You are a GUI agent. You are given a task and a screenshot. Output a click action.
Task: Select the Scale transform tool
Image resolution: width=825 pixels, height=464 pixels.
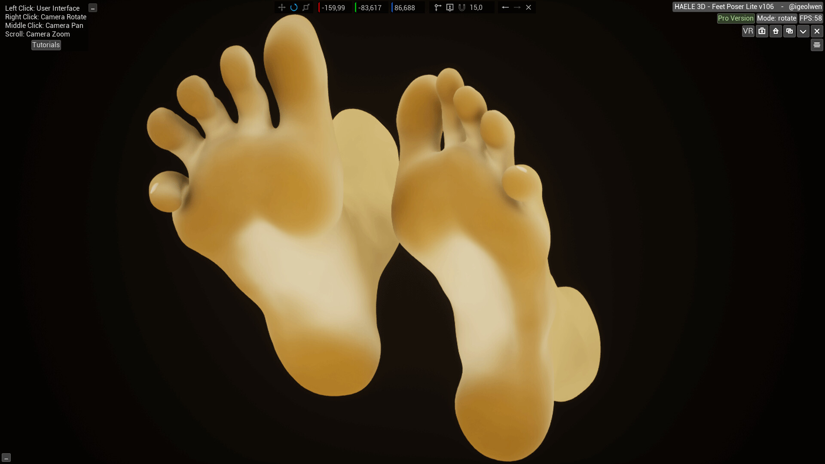tap(306, 7)
